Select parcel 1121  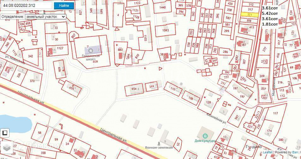[135, 10]
